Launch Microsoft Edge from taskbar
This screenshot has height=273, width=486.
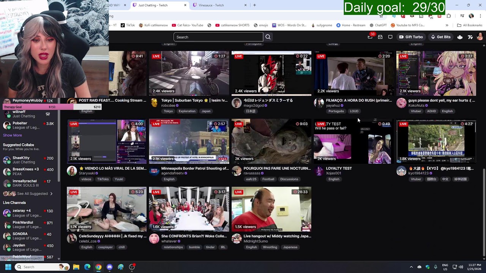point(87,267)
